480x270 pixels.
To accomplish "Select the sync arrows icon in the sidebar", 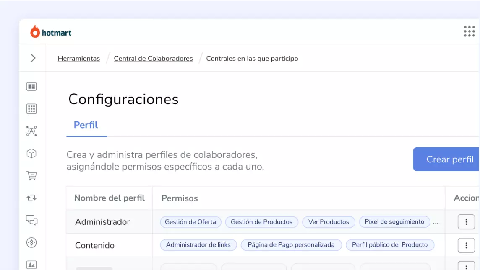I will coord(32,198).
